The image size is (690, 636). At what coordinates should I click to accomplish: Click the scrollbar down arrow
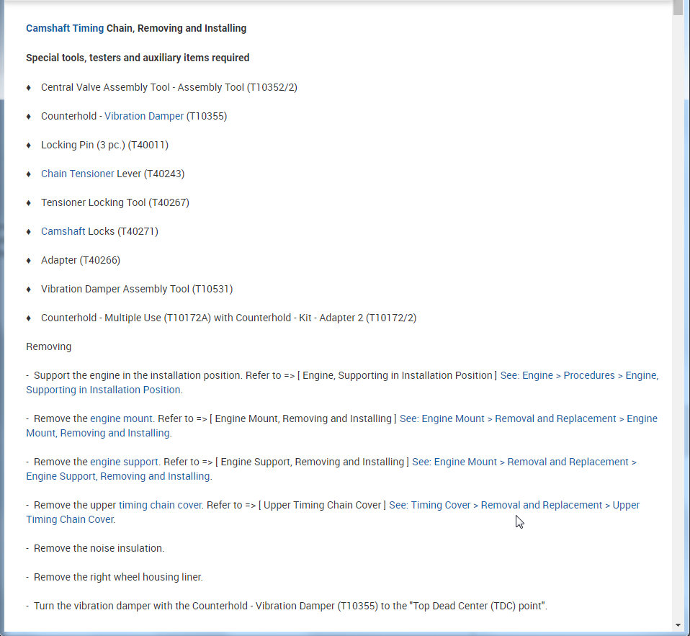point(678,625)
